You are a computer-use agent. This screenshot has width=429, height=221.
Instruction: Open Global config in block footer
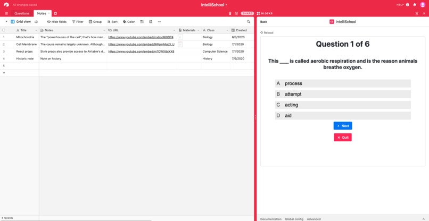294,219
